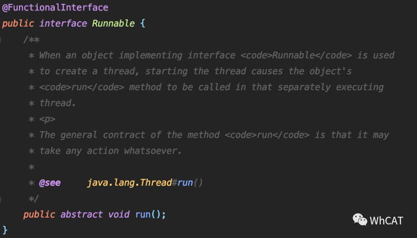The image size is (417, 238).
Task: Click the 'void' keyword
Action: [x=119, y=214]
